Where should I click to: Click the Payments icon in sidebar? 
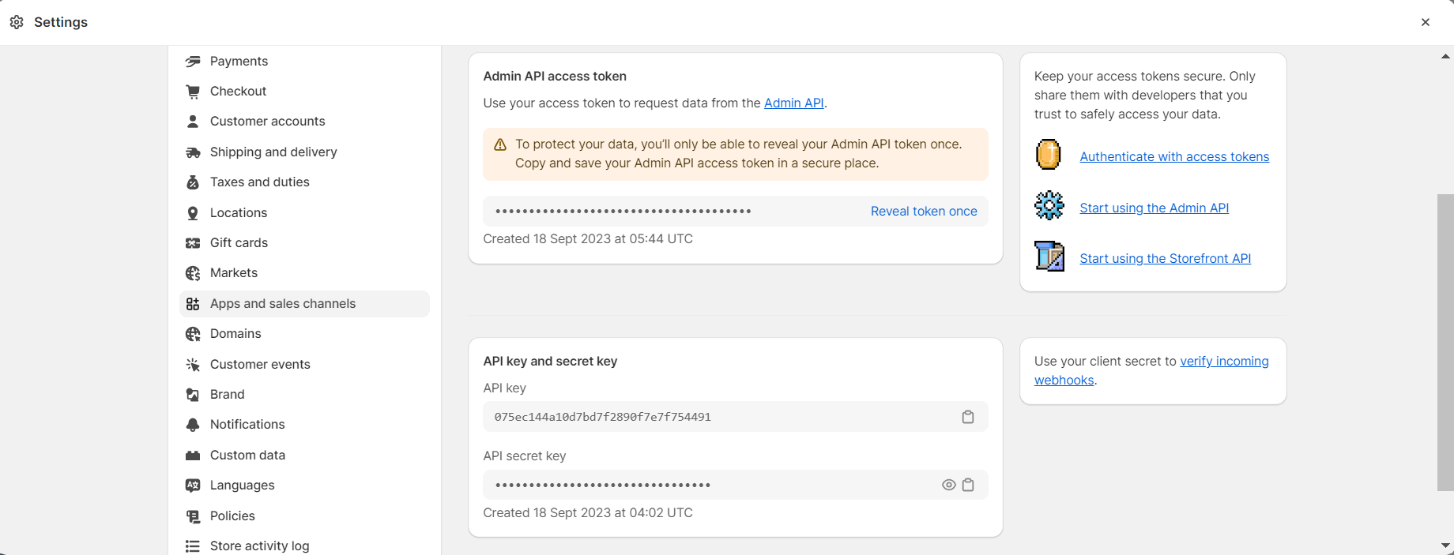point(193,62)
